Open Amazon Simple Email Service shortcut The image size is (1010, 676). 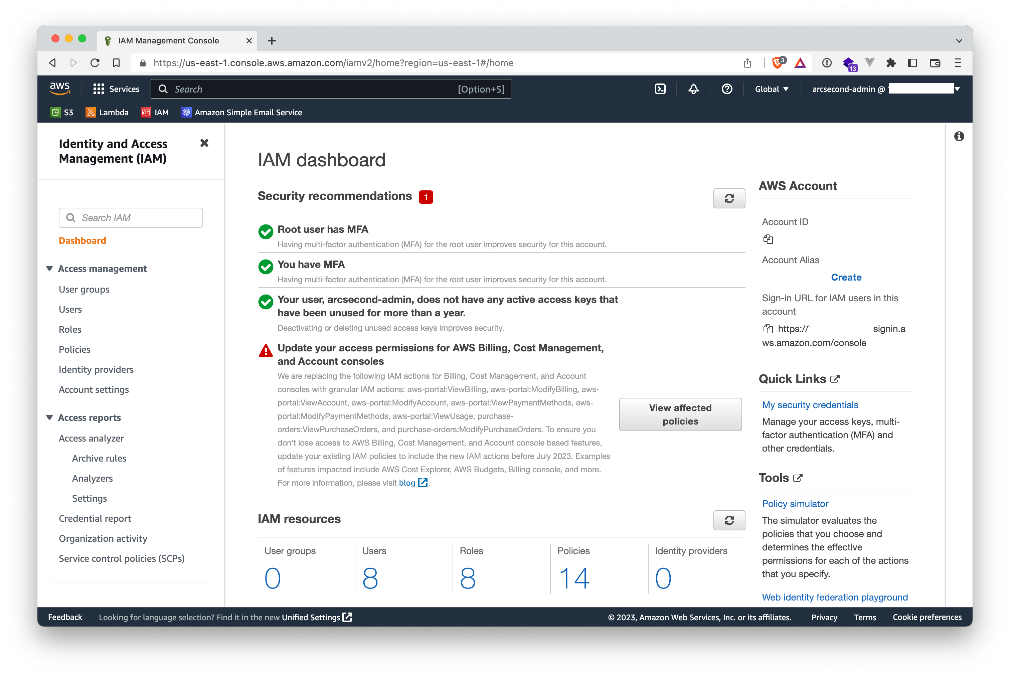(x=241, y=112)
